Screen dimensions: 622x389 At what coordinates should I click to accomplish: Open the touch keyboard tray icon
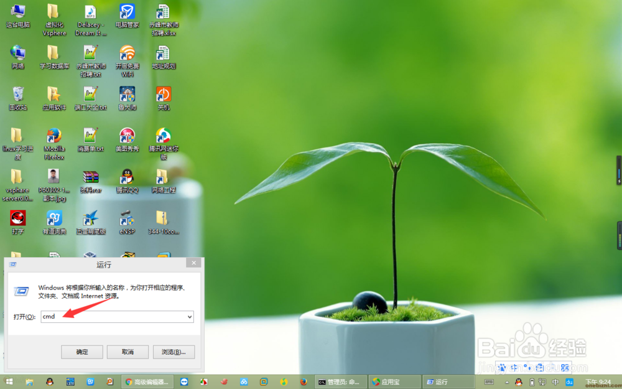(x=489, y=382)
